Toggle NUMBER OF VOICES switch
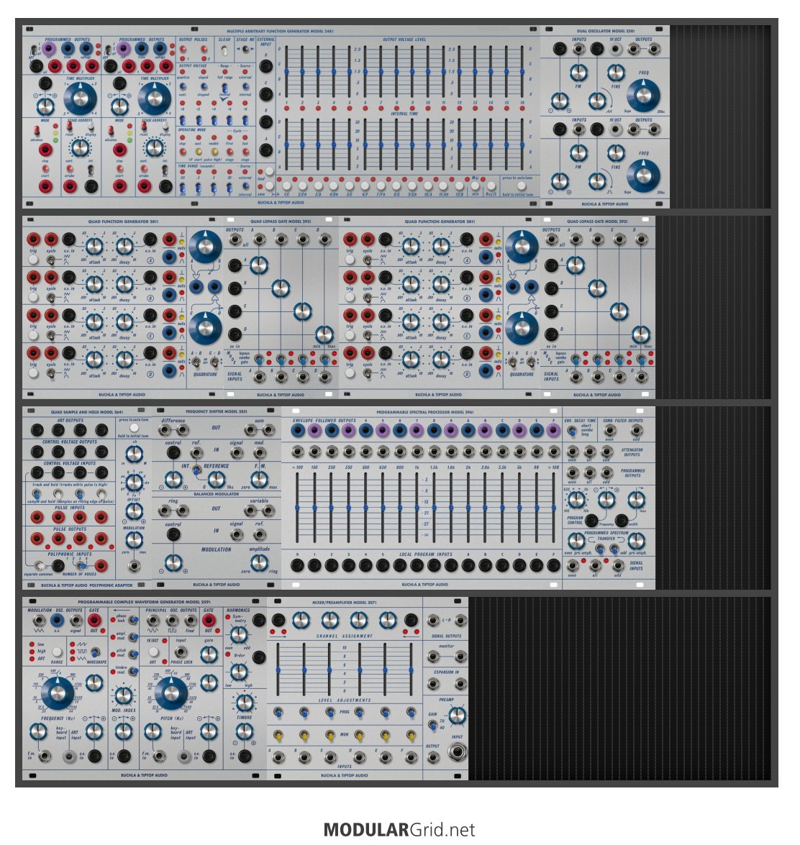This screenshot has width=800, height=845. pyautogui.click(x=81, y=565)
